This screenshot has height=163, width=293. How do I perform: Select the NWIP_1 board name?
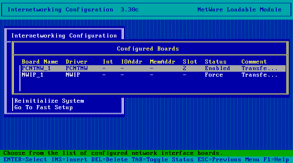click(33, 75)
